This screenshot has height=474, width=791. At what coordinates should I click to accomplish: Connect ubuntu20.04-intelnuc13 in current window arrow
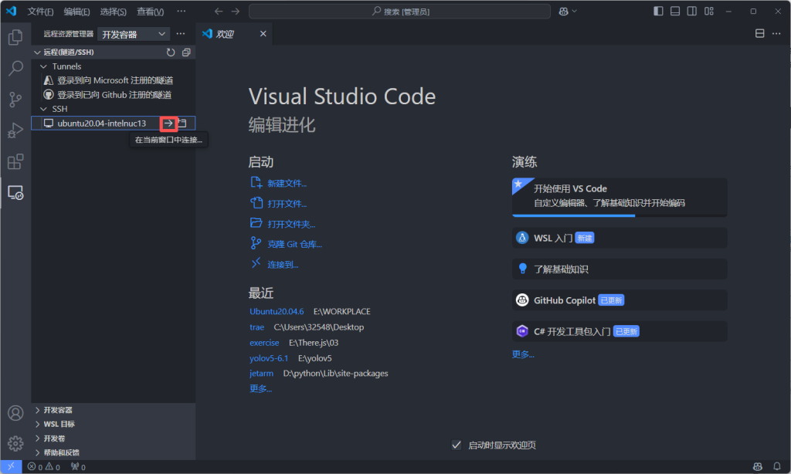click(x=168, y=124)
